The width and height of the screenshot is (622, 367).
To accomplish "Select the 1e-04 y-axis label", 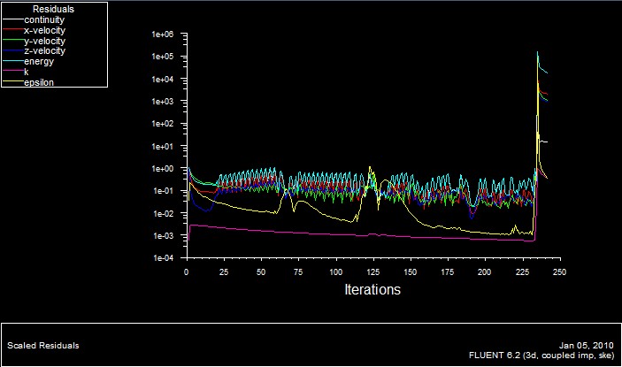I will (165, 259).
